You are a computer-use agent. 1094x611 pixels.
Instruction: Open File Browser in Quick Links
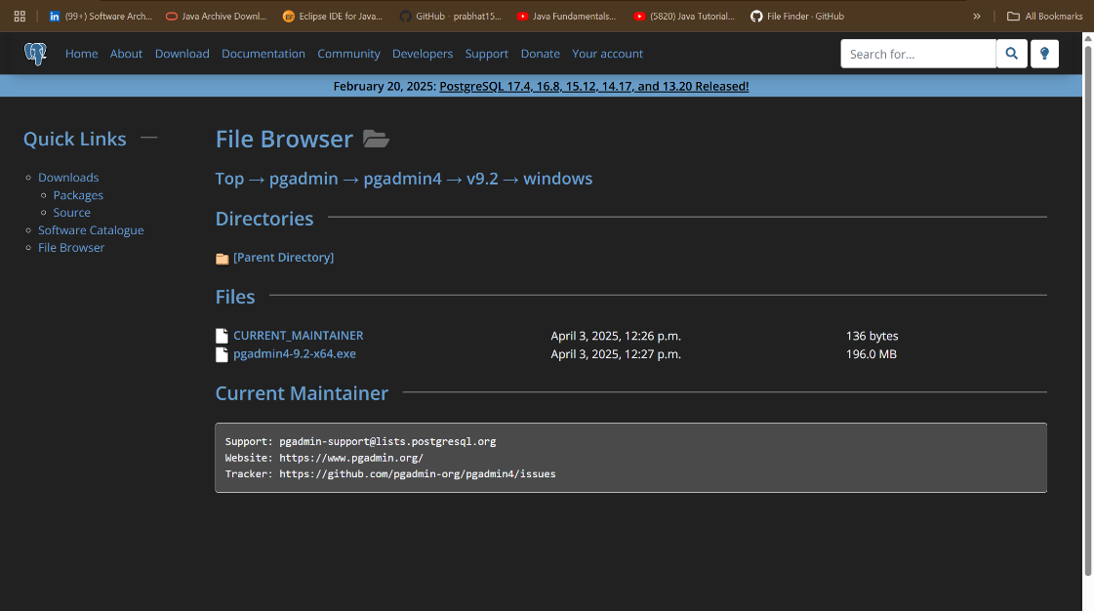click(71, 248)
